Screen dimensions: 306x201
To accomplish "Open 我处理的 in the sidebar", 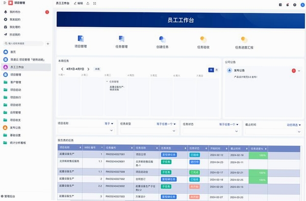I will point(15,27).
